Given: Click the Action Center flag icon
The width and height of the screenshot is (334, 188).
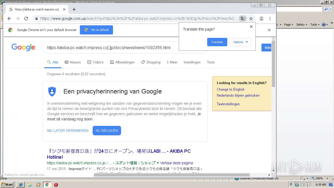Looking at the screenshot, I should pos(309,185).
